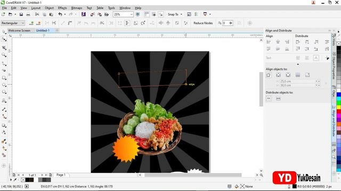Click Align Left icon in Align section
Screen dimensions: 341x191
[x=269, y=42]
